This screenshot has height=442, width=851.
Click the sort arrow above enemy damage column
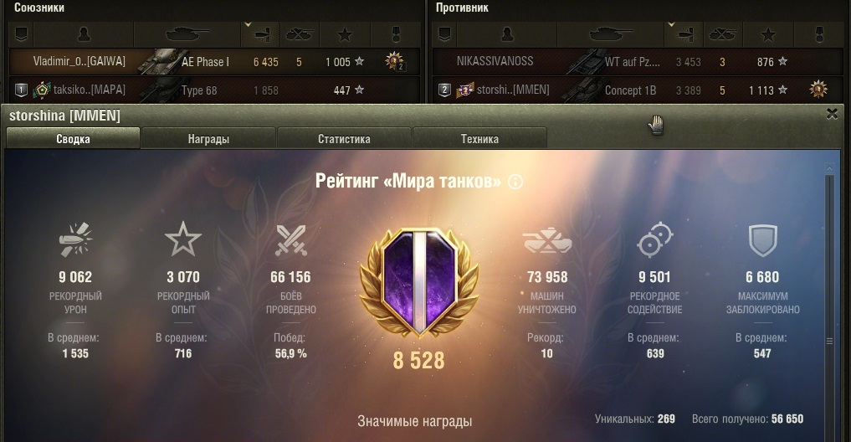671,24
